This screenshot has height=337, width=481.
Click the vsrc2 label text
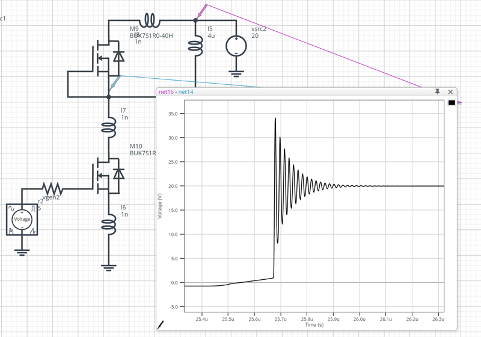tap(259, 29)
